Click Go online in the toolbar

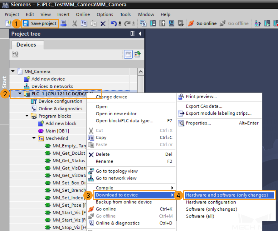click(202, 23)
